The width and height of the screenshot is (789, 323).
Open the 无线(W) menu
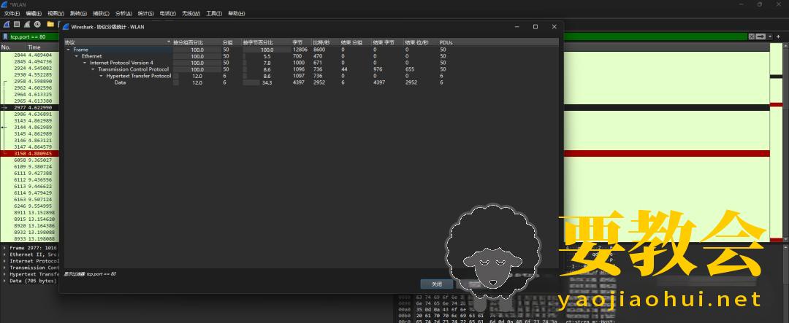click(191, 14)
